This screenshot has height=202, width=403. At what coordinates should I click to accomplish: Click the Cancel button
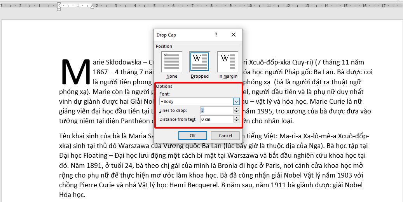[x=225, y=136]
